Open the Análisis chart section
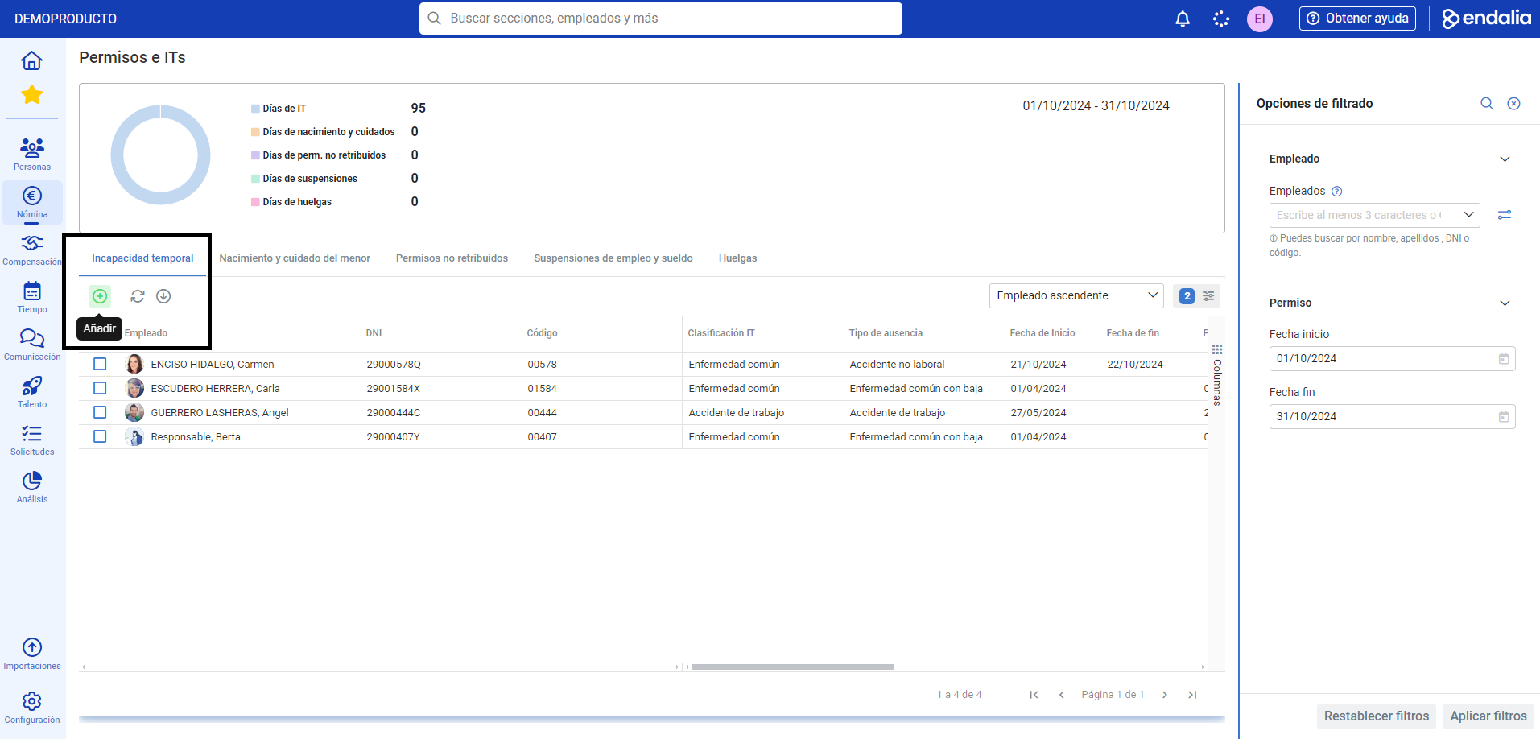Image resolution: width=1540 pixels, height=739 pixels. coord(32,487)
